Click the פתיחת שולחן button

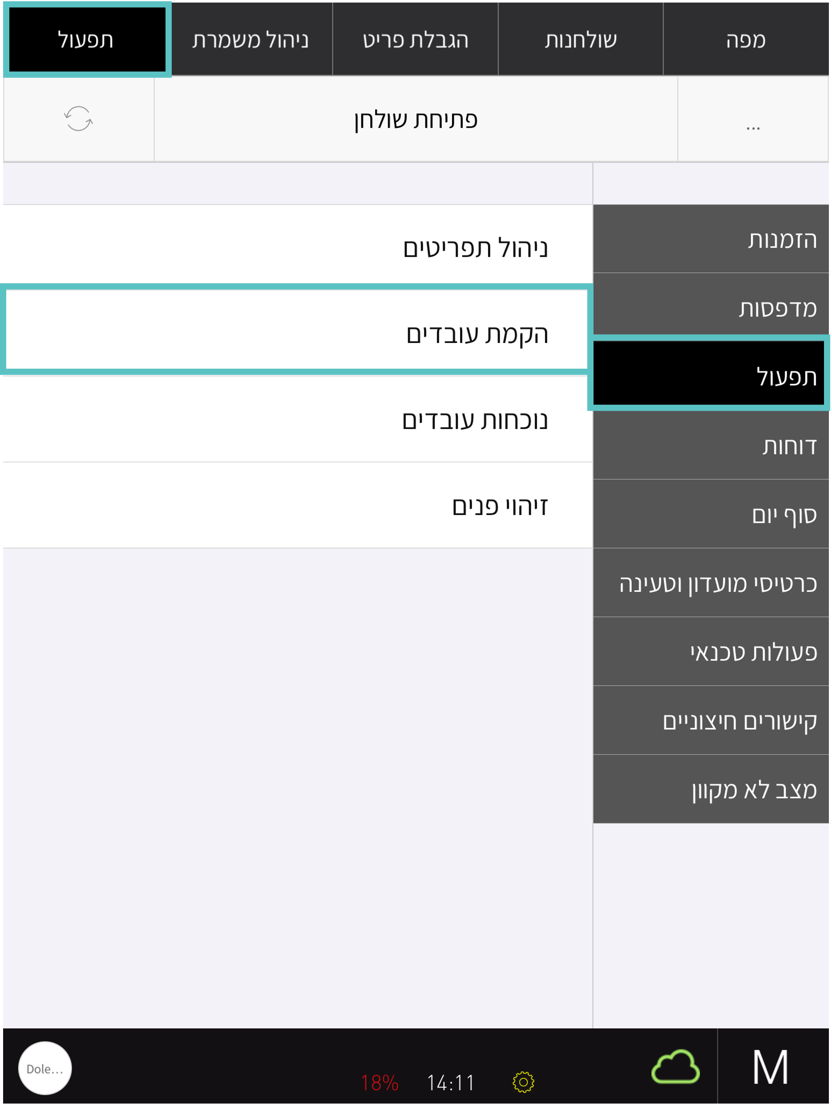pyautogui.click(x=416, y=119)
